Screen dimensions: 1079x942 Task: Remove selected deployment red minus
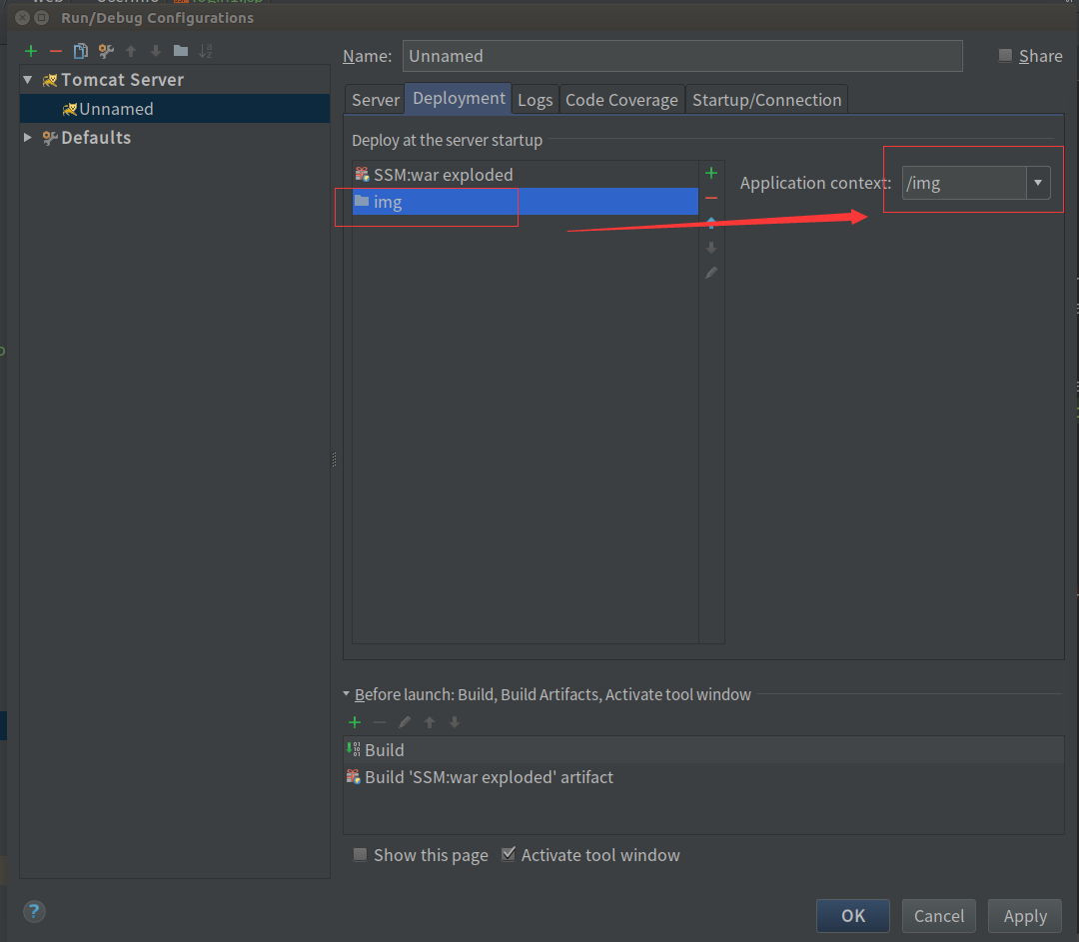[x=711, y=198]
